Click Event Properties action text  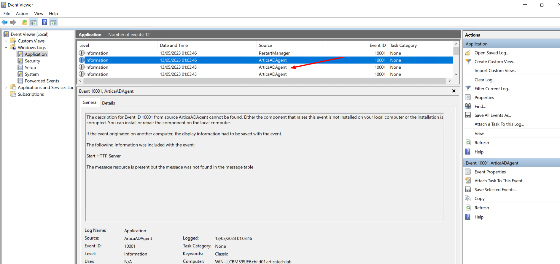490,172
